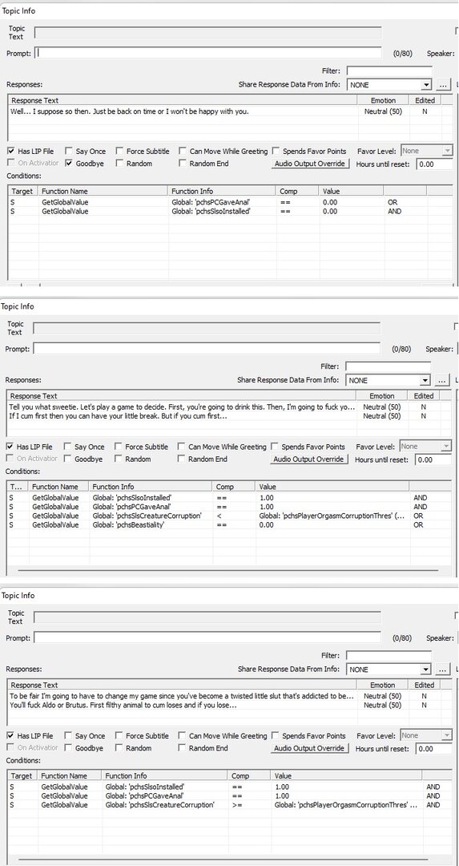Image resolution: width=459 pixels, height=866 pixels.
Task: Sort by Value column header in bottom panel
Action: click(347, 775)
